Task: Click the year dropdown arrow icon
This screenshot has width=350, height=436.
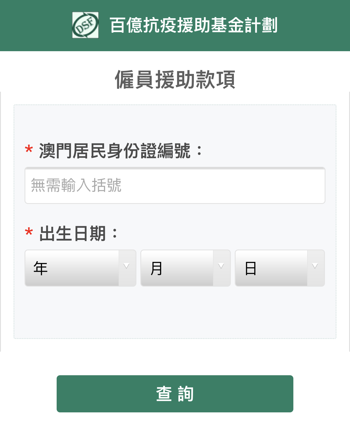Action: point(127,266)
